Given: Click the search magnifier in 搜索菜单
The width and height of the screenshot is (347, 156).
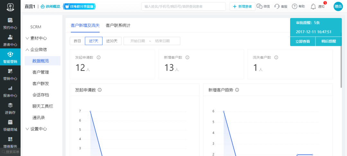Looking at the screenshot, I should 3,152.
